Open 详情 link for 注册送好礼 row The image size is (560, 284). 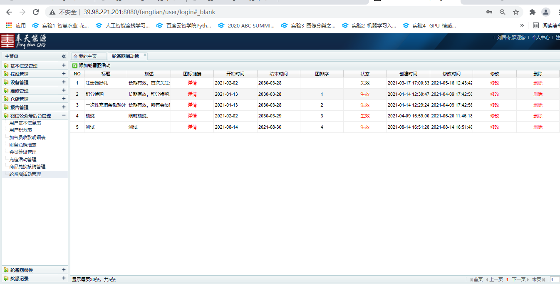[x=192, y=83]
